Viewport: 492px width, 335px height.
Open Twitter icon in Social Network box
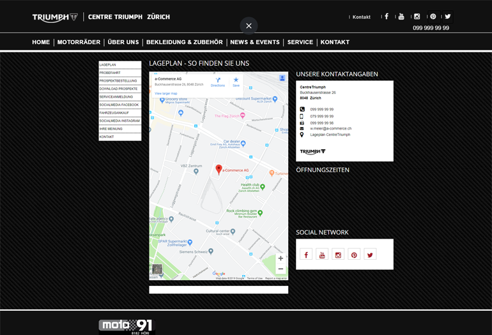pyautogui.click(x=370, y=254)
